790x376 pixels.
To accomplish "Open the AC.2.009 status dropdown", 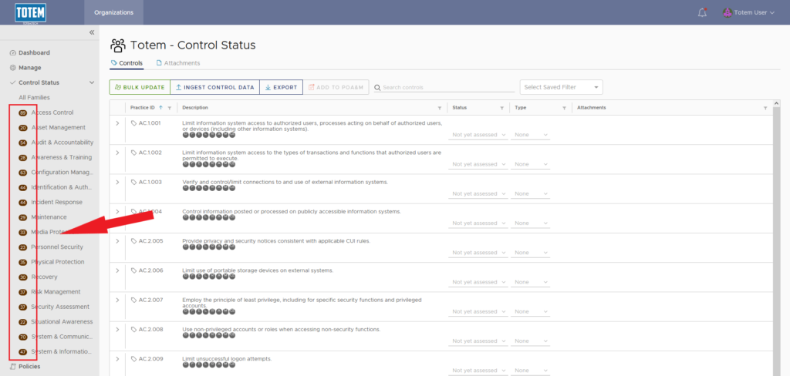I will (478, 371).
